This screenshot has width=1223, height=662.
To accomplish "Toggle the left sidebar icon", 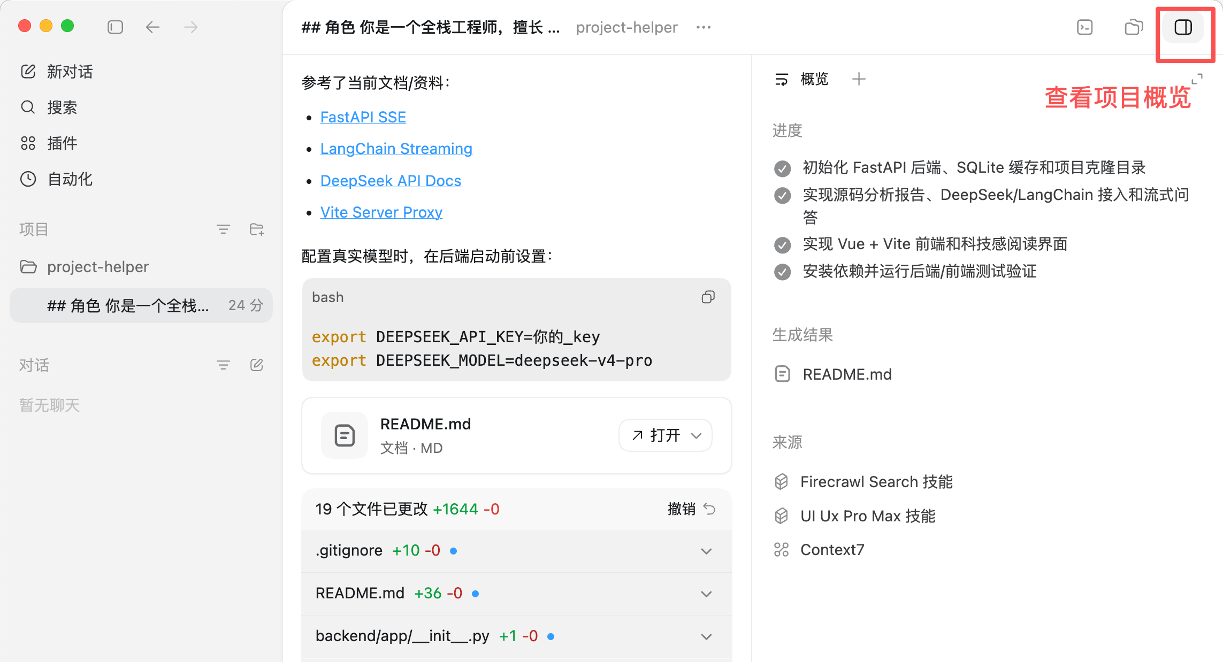I will coord(115,27).
